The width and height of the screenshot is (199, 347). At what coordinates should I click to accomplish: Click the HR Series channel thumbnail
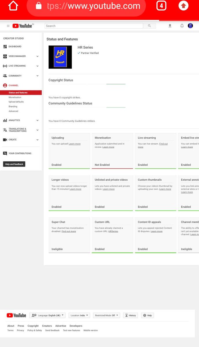(60, 57)
